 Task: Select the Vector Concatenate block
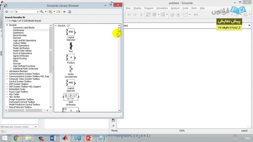71,69
